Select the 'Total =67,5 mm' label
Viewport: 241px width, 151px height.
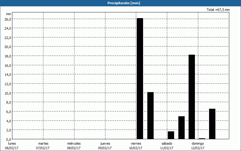pyautogui.click(x=218, y=10)
